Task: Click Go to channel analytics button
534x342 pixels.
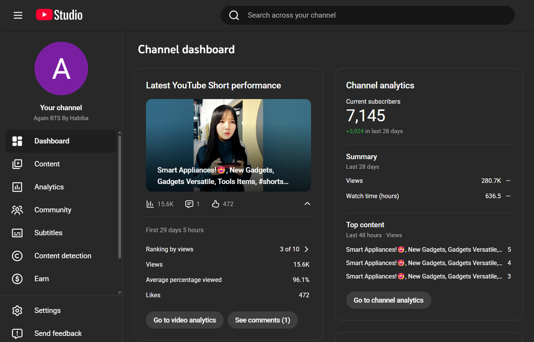Action: [x=388, y=300]
